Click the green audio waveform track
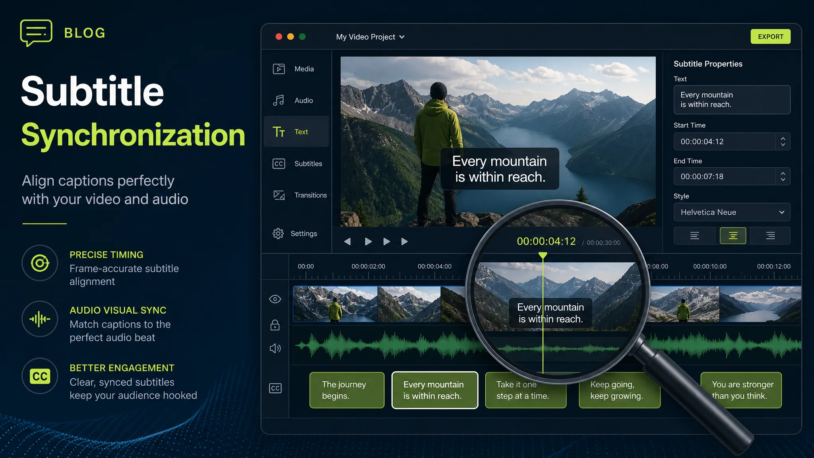The width and height of the screenshot is (814, 458). coord(547,345)
